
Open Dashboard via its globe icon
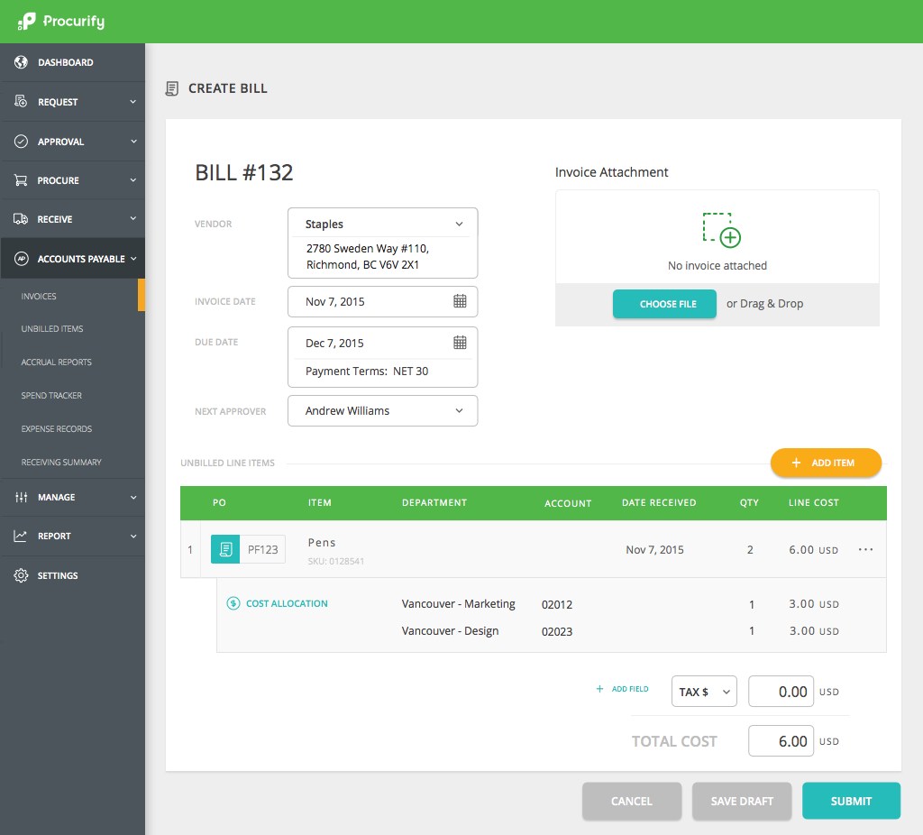click(22, 62)
